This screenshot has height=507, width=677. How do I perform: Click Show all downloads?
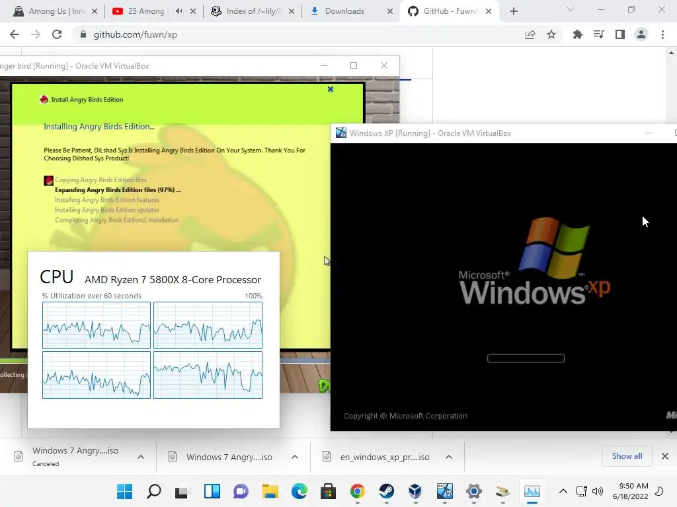pos(627,456)
